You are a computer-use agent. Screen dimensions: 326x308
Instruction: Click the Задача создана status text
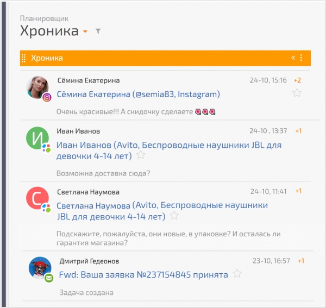pyautogui.click(x=86, y=293)
